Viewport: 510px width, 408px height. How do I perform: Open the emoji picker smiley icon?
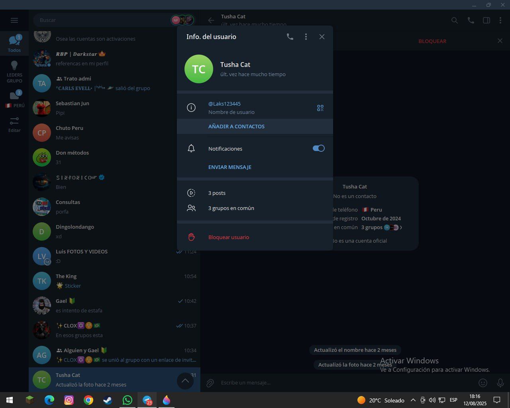coord(483,383)
